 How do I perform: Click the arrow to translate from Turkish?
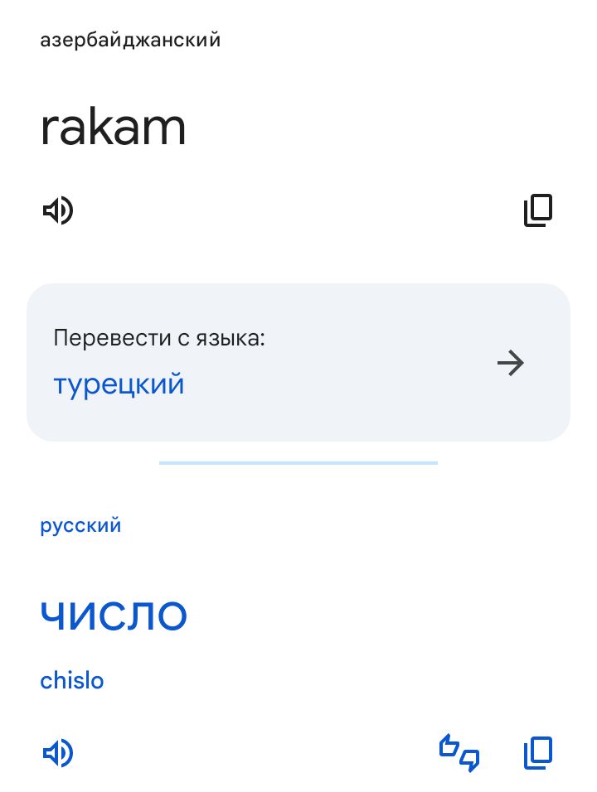pyautogui.click(x=511, y=362)
